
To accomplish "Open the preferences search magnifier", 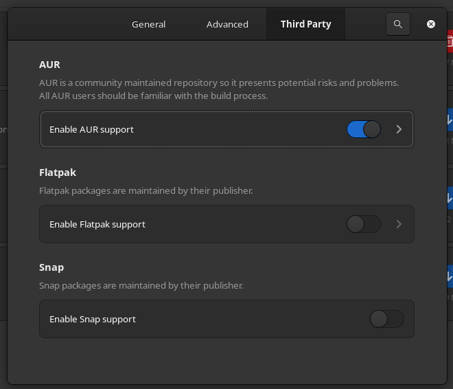I will (x=398, y=24).
